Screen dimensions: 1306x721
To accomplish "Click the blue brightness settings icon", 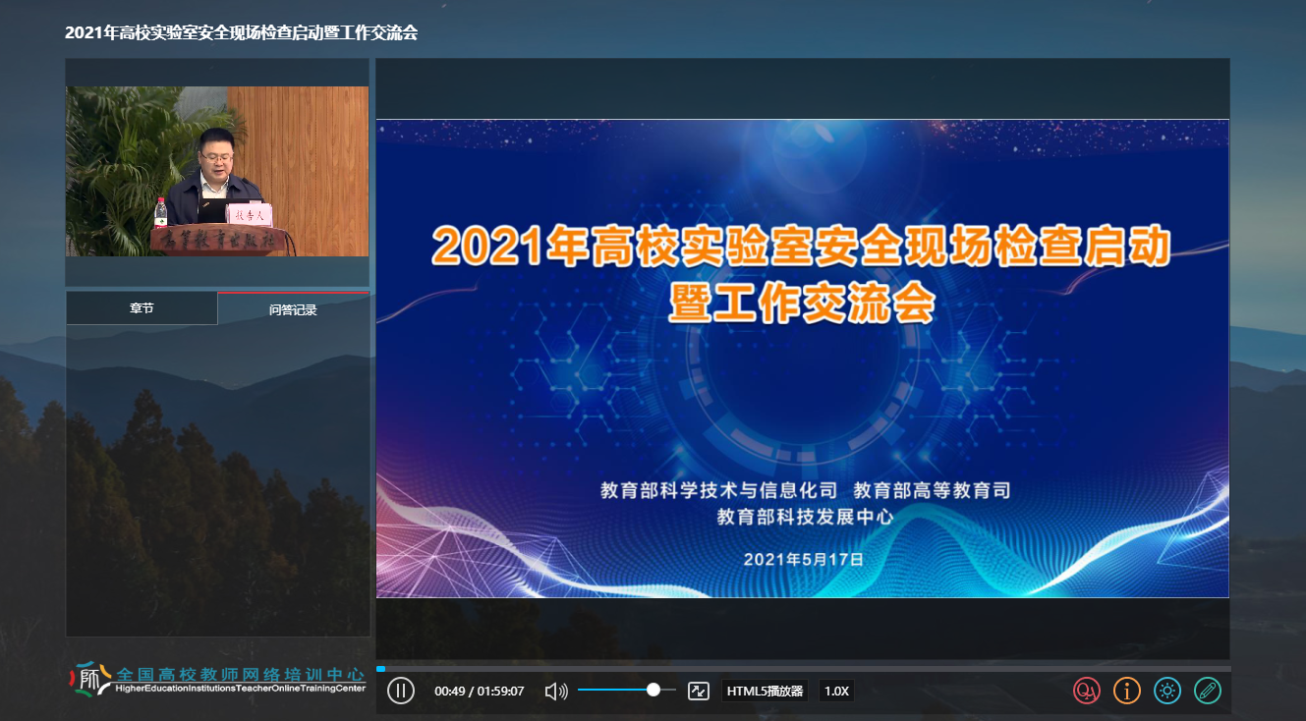I will pyautogui.click(x=1166, y=691).
